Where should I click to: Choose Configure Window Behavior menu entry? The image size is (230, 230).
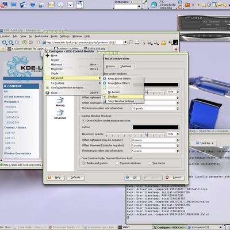point(74,87)
